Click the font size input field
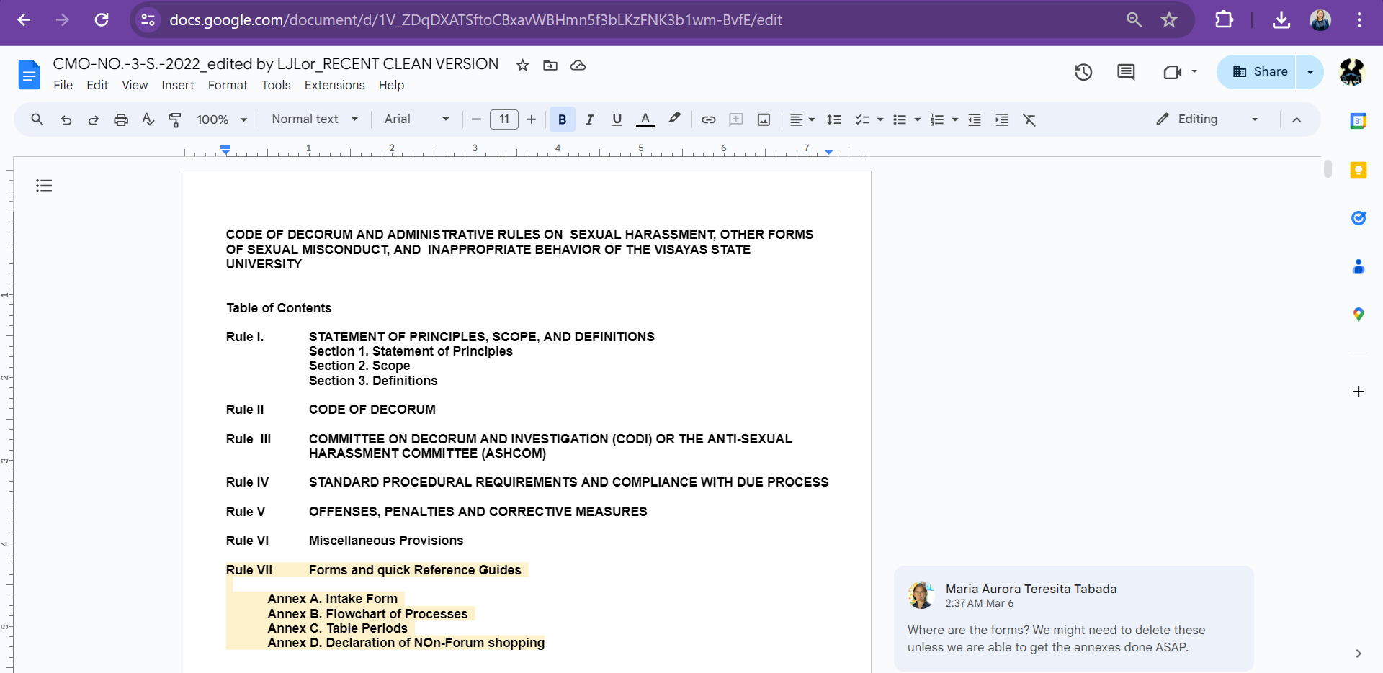This screenshot has width=1383, height=673. 504,119
